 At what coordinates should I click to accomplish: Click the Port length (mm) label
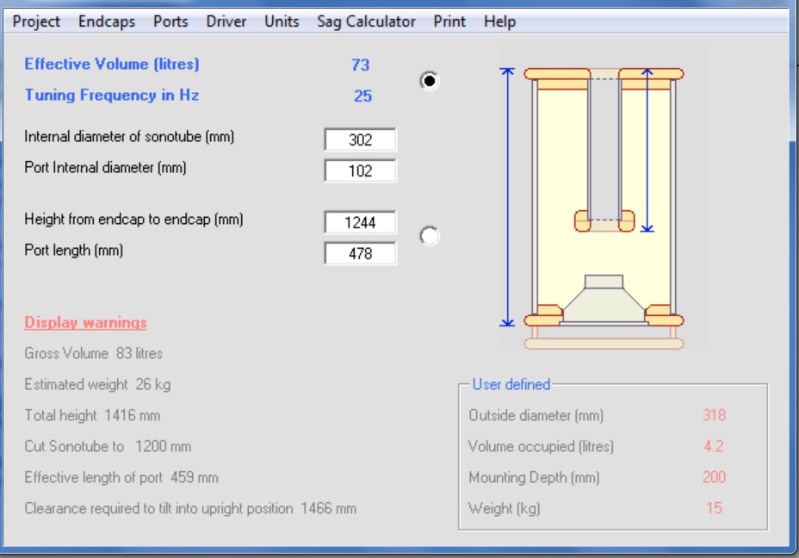tap(73, 251)
